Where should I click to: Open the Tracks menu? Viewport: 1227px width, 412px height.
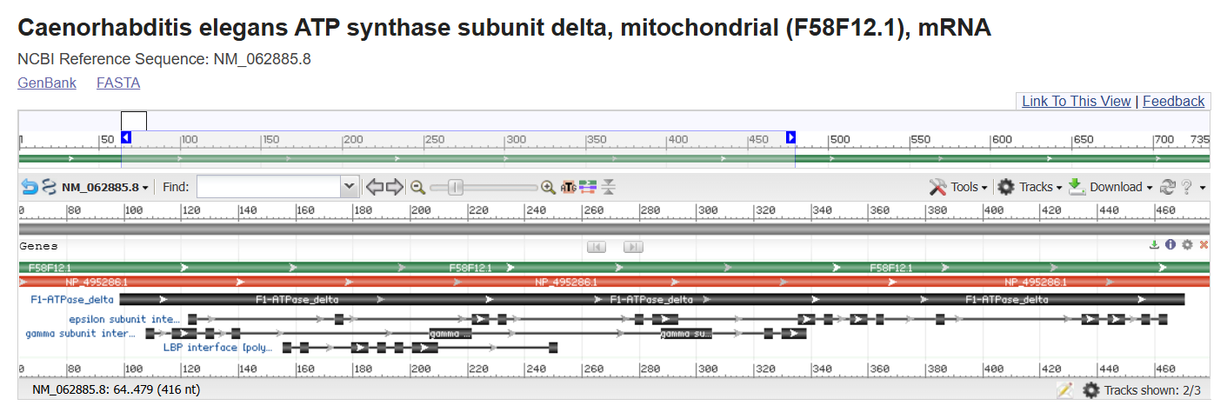coord(1030,187)
